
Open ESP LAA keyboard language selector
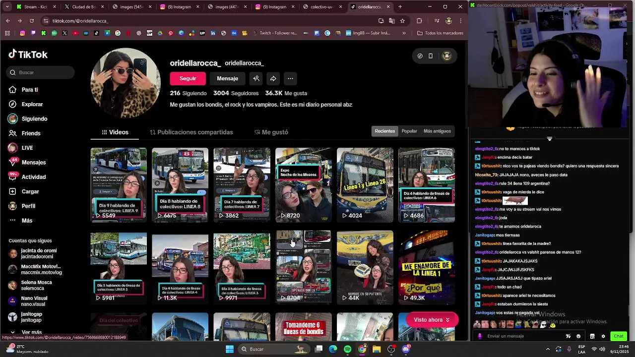tap(582, 349)
